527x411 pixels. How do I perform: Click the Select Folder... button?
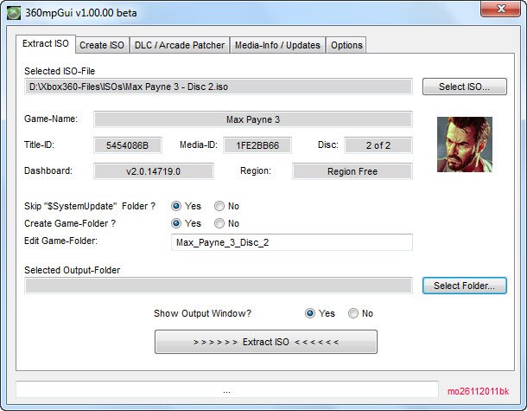point(465,286)
